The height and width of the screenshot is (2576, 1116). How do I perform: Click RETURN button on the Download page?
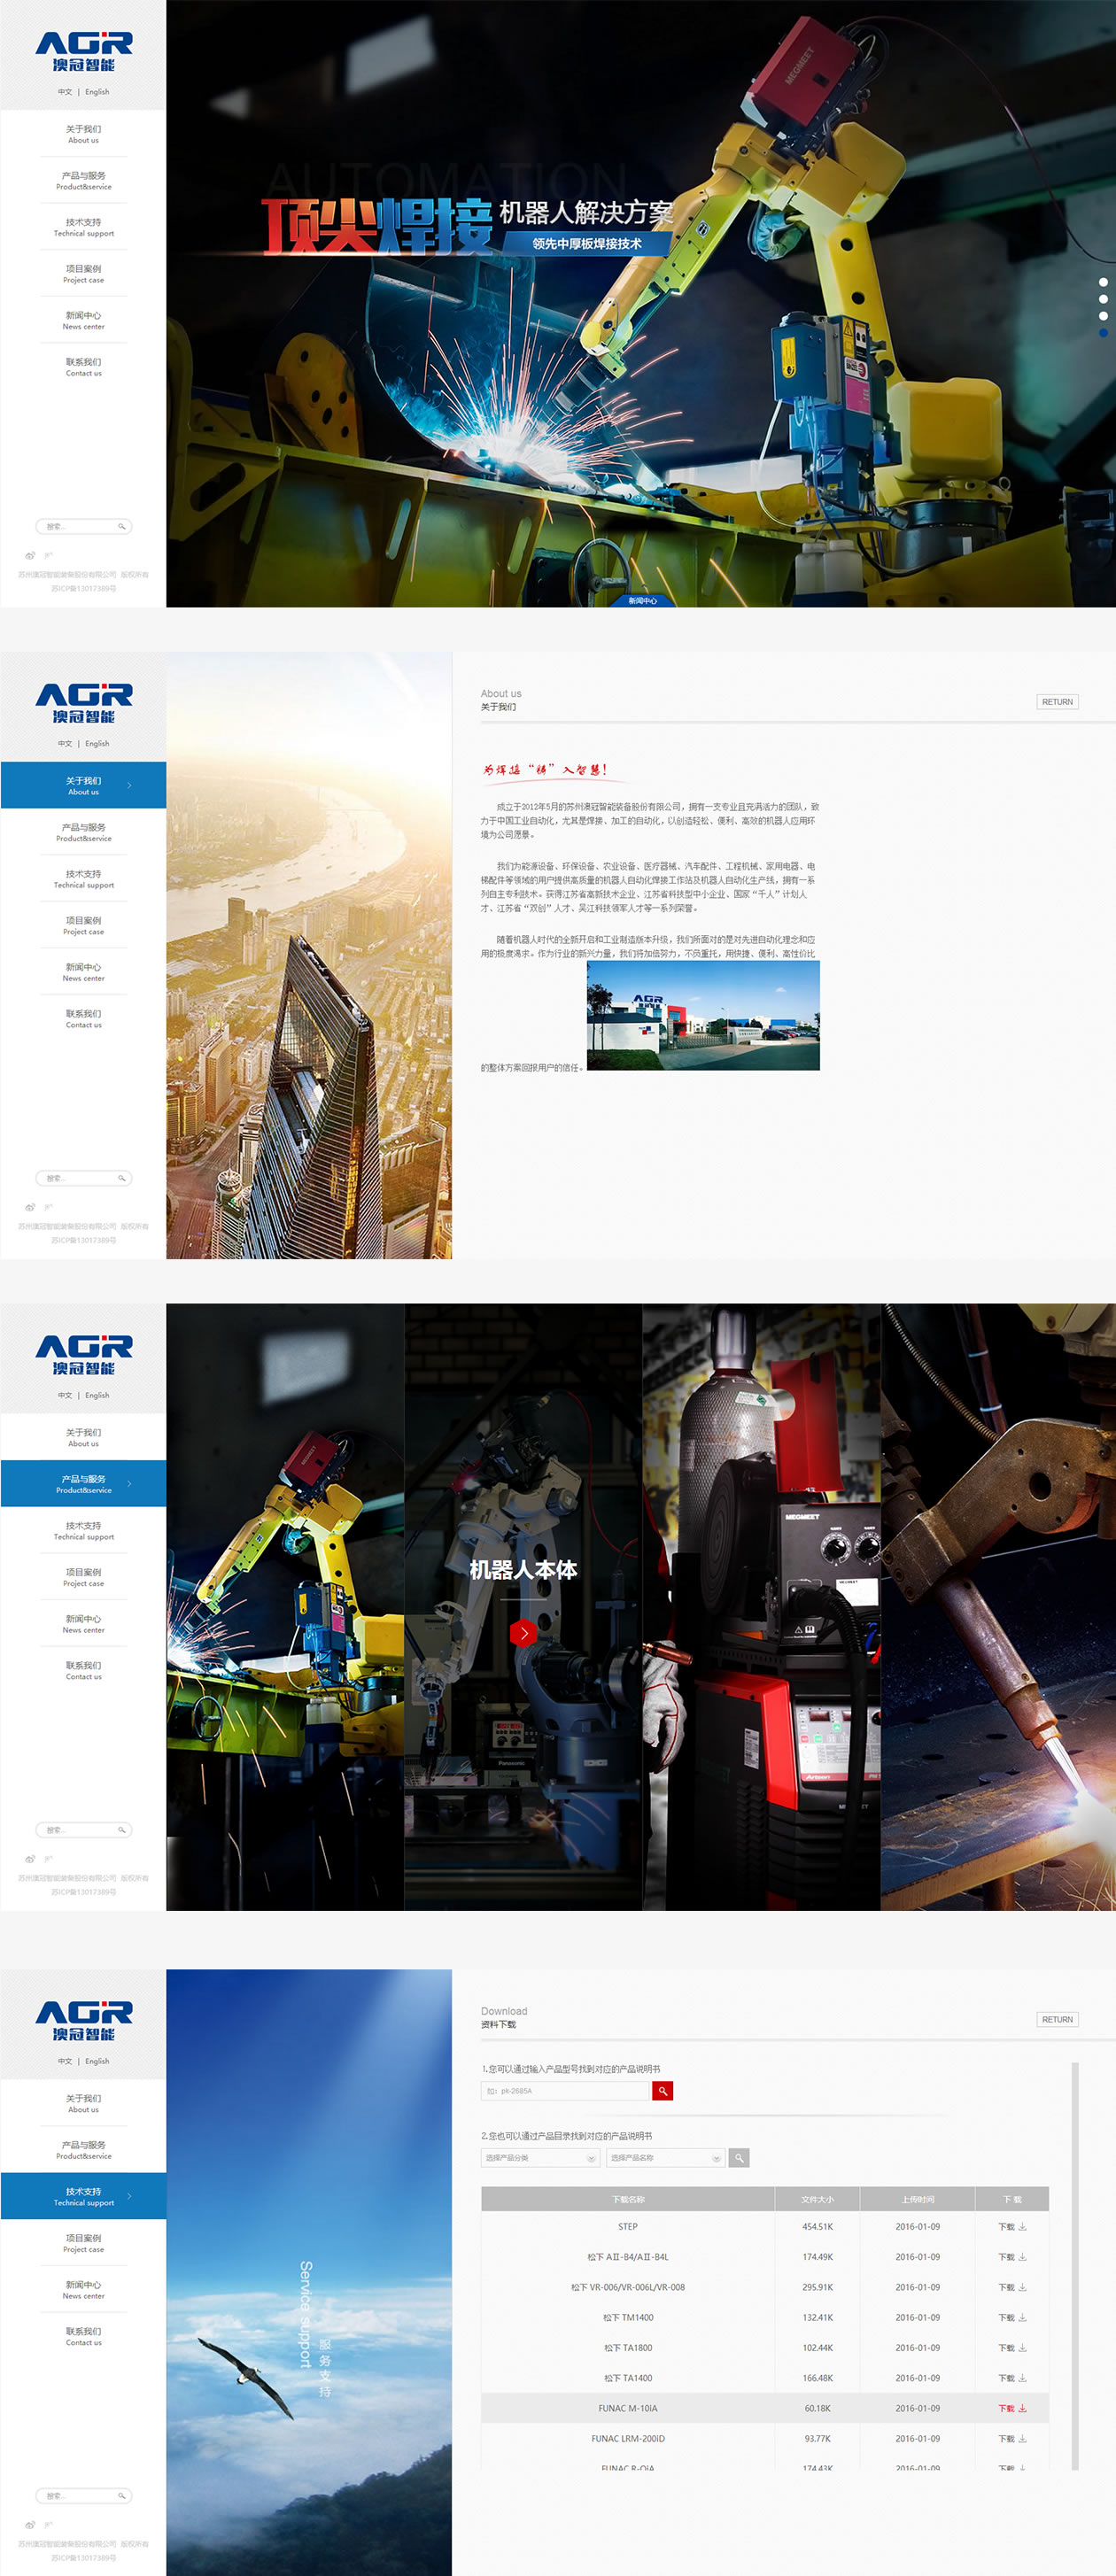coord(1057,2019)
